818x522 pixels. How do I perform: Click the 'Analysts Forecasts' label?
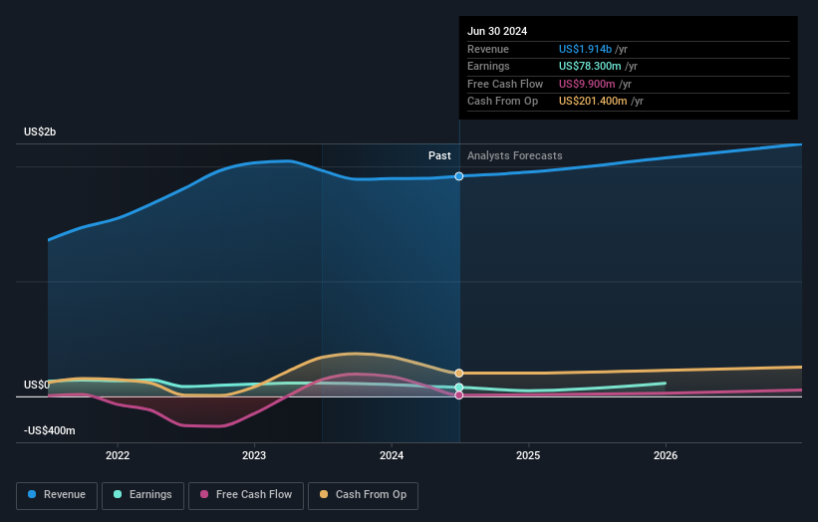click(515, 156)
